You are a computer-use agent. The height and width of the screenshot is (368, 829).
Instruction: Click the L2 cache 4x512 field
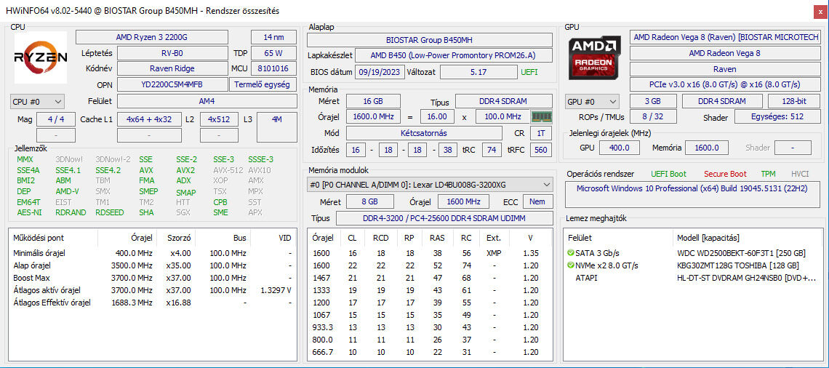click(218, 119)
